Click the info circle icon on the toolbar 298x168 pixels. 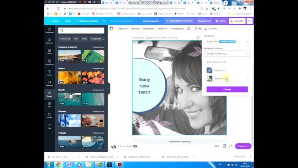pos(189,28)
